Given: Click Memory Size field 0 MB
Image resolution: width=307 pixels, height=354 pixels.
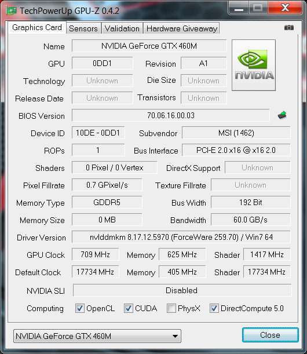Looking at the screenshot, I should pyautogui.click(x=107, y=220).
